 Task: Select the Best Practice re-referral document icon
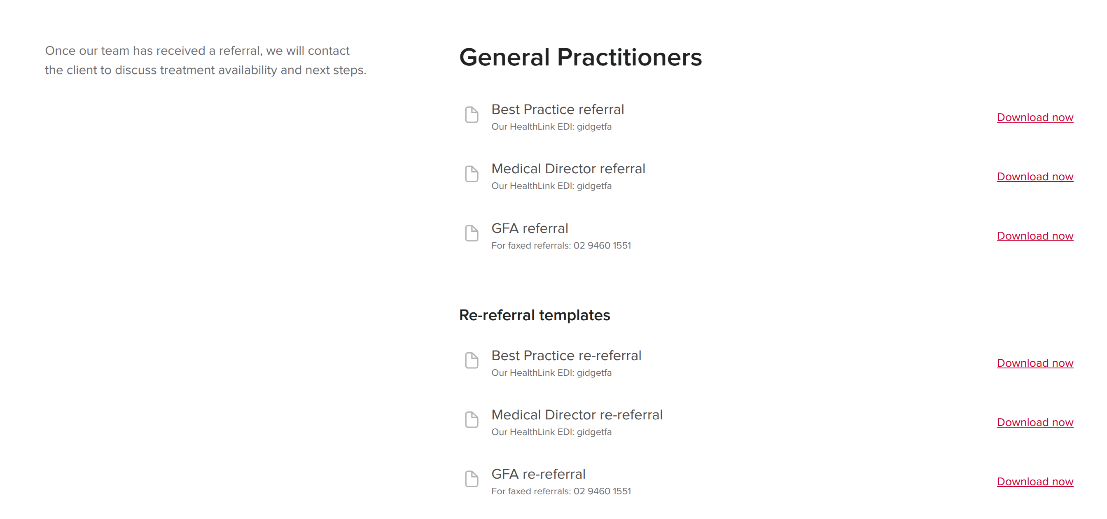472,361
